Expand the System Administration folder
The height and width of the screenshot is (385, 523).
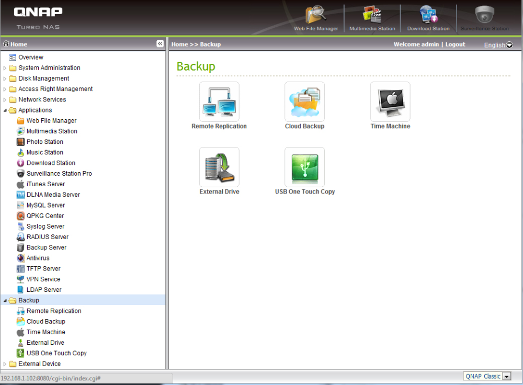5,68
